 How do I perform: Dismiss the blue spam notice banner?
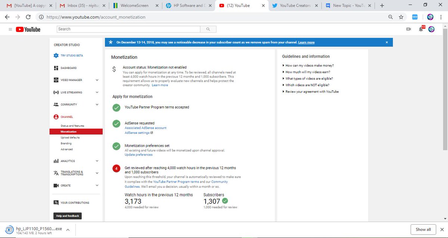click(x=387, y=42)
